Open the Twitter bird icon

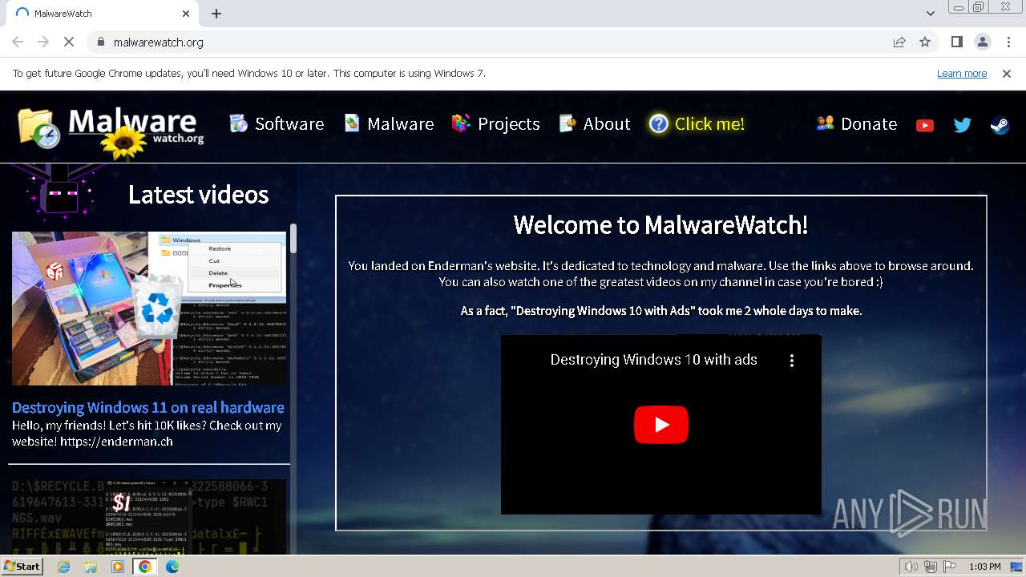tap(963, 125)
